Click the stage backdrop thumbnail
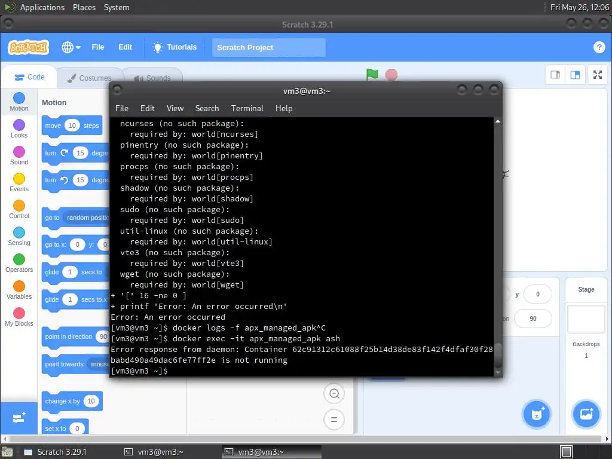612x459 pixels. (x=586, y=319)
